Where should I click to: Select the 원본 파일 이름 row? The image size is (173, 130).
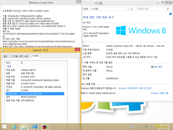coord(35,100)
